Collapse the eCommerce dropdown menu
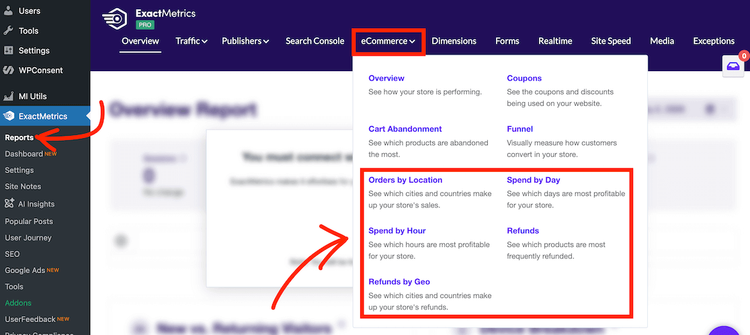Screen dimensions: 750x335 [388, 41]
